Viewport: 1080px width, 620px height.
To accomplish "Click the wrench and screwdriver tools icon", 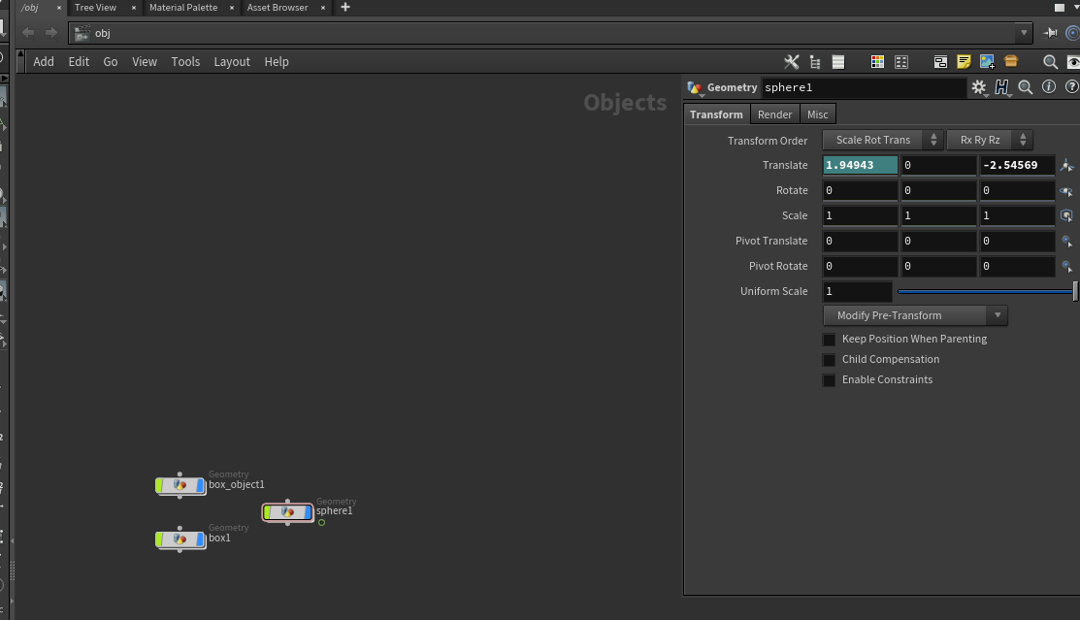I will click(792, 62).
